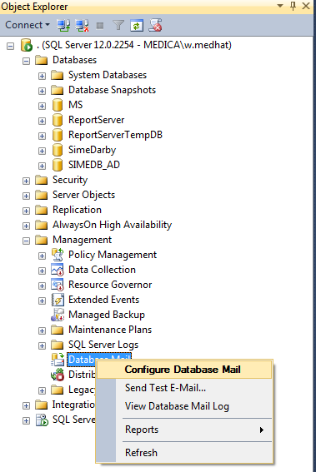Click the SIMEDB_AD database cylinder icon
Image resolution: width=316 pixels, height=472 pixels.
[58, 165]
